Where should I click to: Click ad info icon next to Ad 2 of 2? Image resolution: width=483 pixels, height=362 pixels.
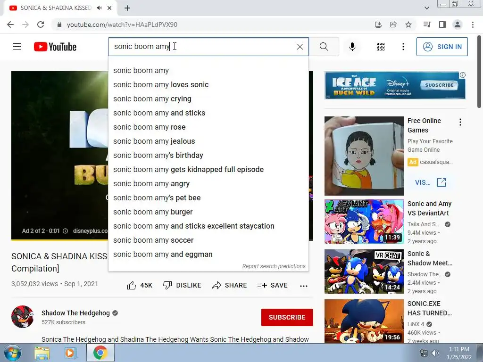pyautogui.click(x=65, y=231)
